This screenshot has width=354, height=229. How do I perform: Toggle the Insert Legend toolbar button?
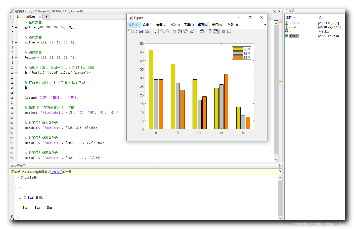coord(216,31)
